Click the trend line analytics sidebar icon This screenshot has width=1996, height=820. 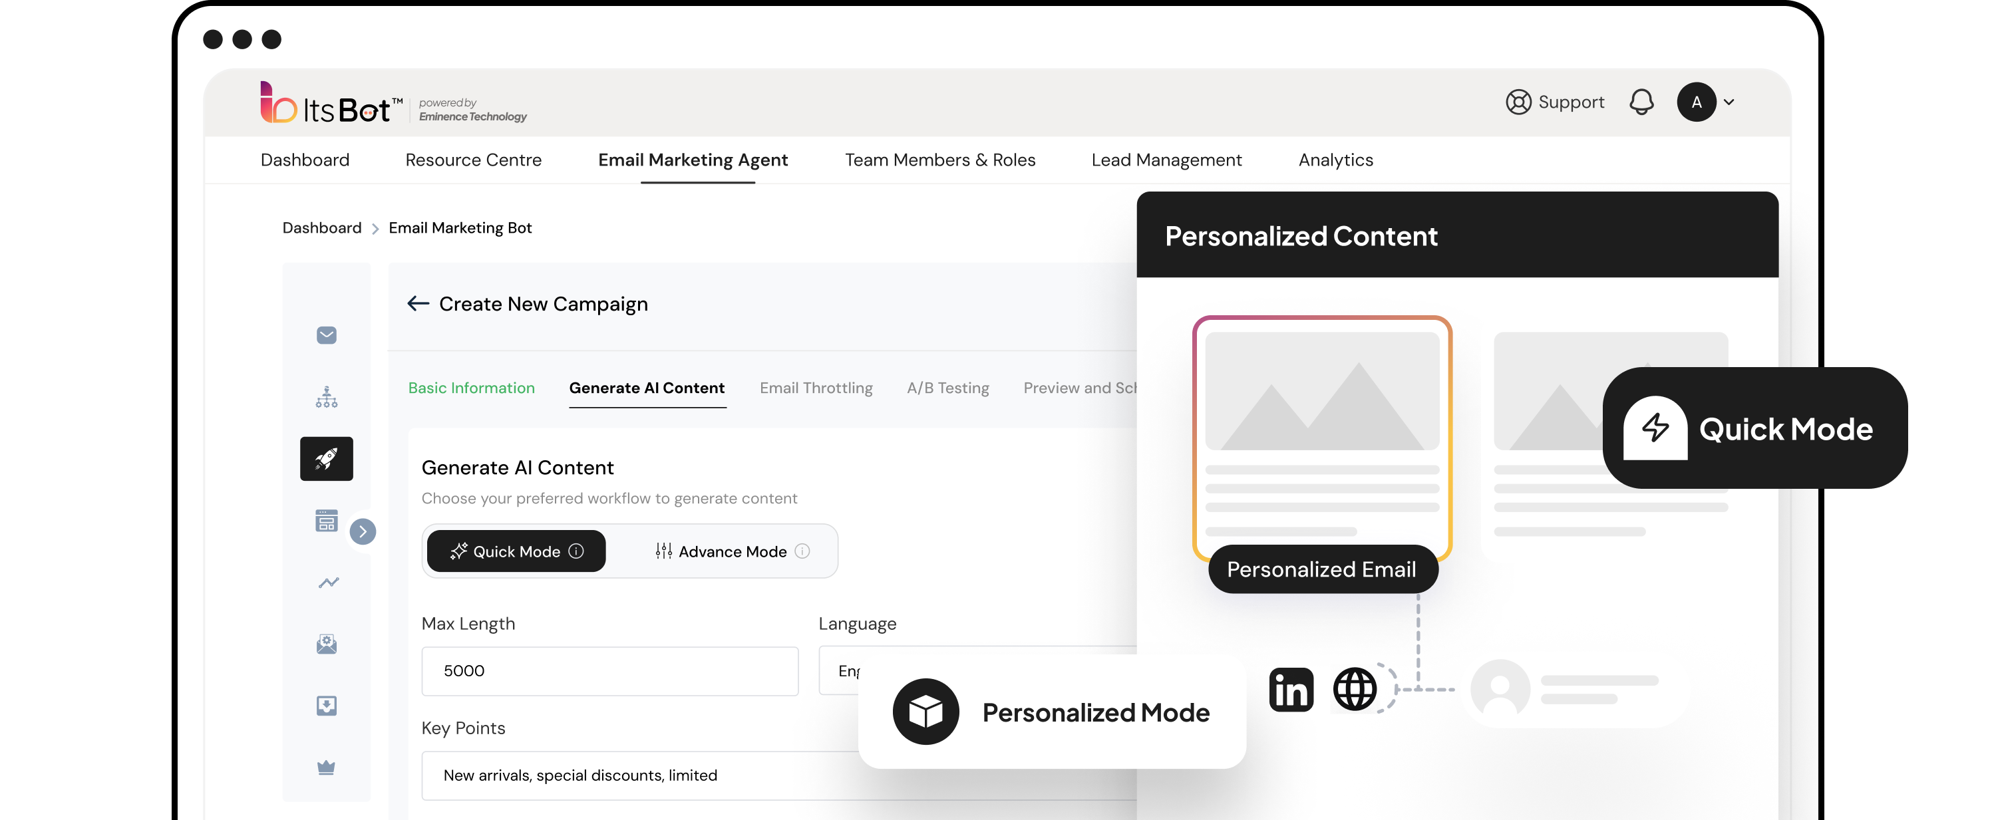pyautogui.click(x=328, y=583)
